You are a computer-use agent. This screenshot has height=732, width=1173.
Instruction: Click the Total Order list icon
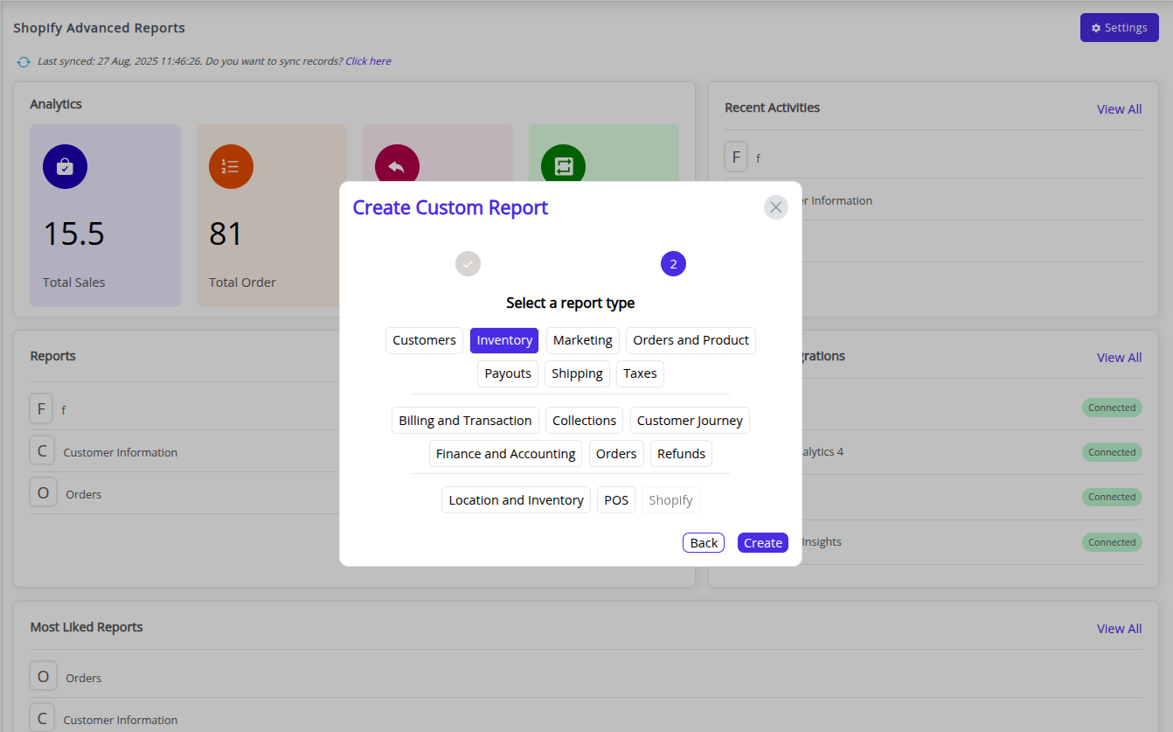point(231,166)
